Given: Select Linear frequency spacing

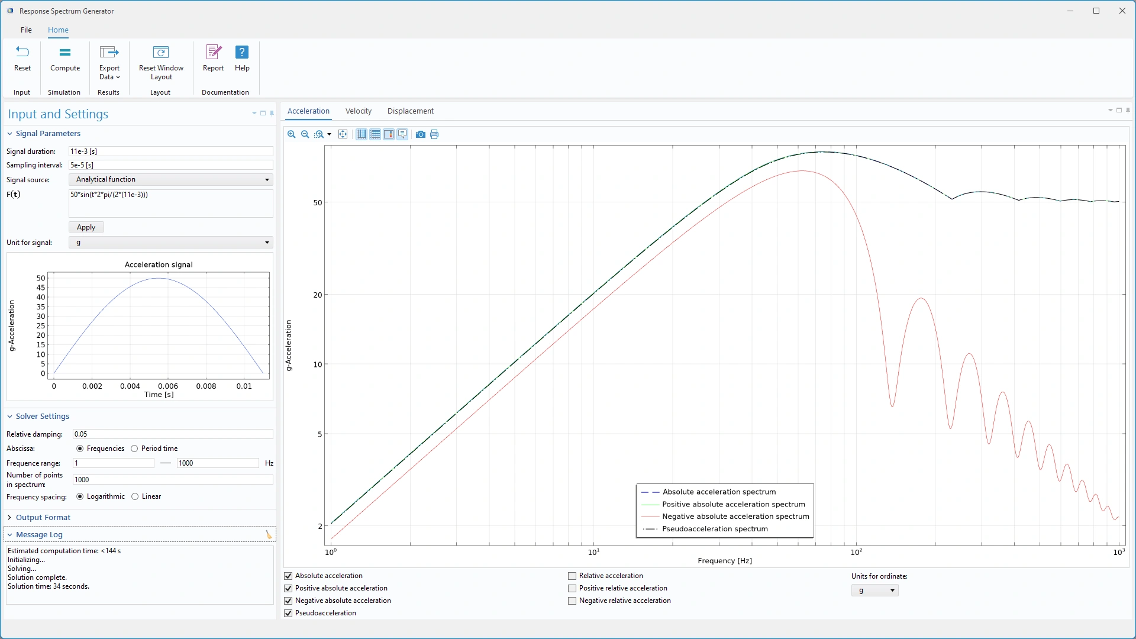Looking at the screenshot, I should tap(135, 497).
